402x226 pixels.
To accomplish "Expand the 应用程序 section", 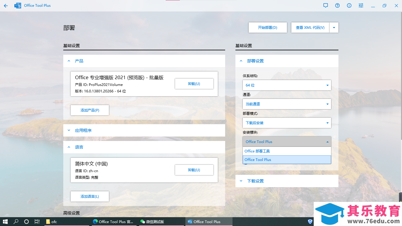I will (144, 130).
